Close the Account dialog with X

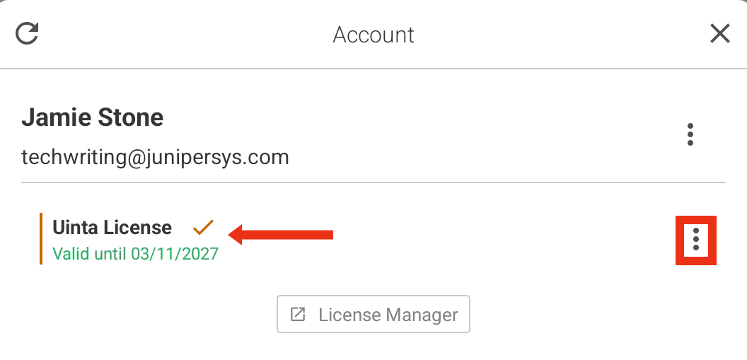(720, 34)
